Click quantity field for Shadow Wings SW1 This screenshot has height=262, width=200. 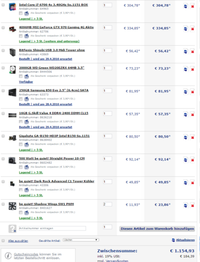(108, 204)
